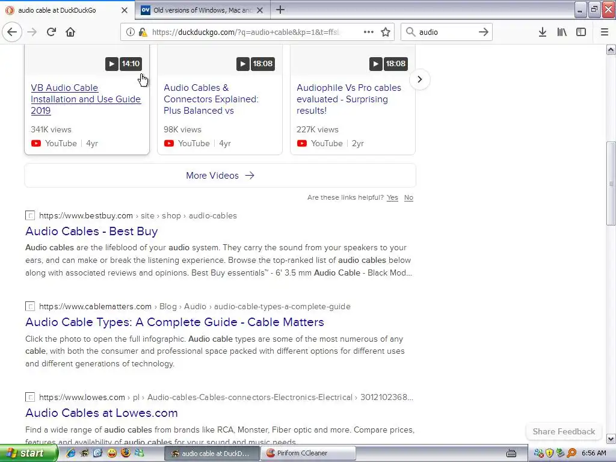Click the YouTube icon on 227K views card
Screen dimensions: 616x462
(302, 143)
